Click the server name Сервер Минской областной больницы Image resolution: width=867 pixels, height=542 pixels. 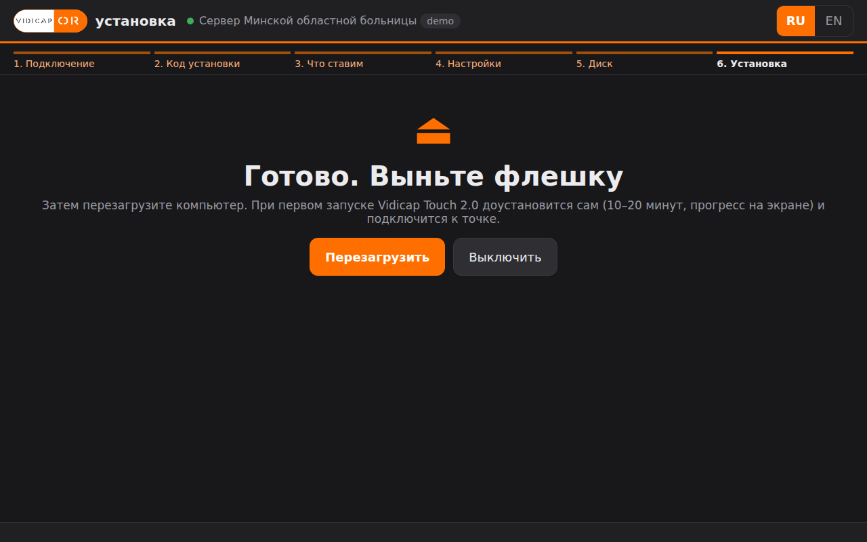(308, 21)
